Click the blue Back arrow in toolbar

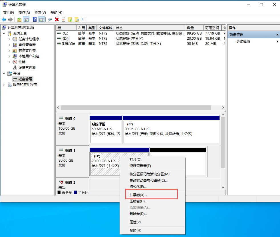(4, 19)
